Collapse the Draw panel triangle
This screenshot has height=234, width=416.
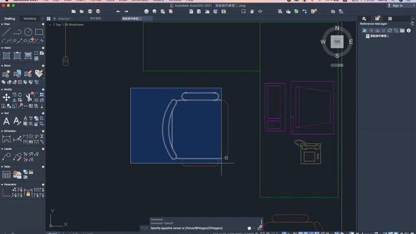click(2, 24)
